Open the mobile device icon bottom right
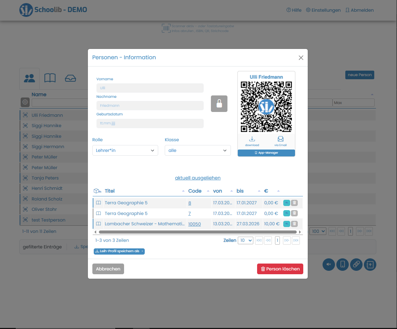Viewport: 397px width, 329px height. [342, 265]
